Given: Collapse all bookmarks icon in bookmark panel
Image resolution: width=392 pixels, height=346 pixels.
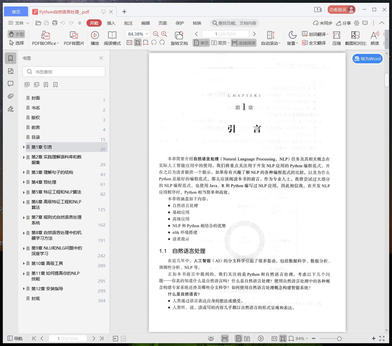Looking at the screenshot, I should pos(37,84).
